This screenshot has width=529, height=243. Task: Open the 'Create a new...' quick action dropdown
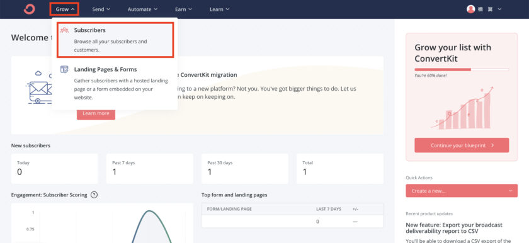click(x=462, y=191)
